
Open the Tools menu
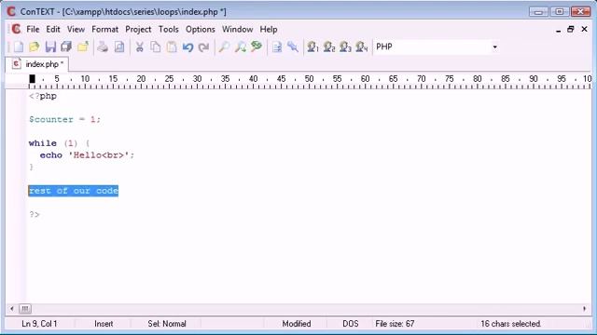168,29
